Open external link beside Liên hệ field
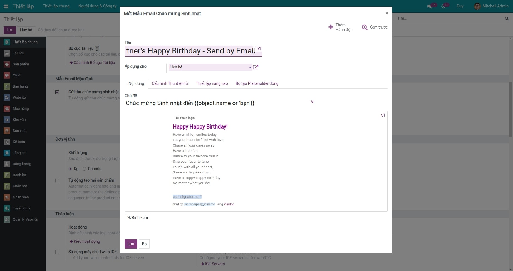 coord(256,67)
